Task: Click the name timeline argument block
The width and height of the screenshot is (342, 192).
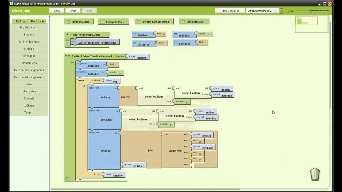Action: [138, 57]
